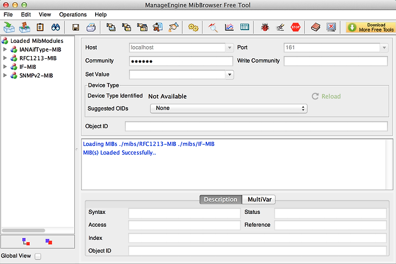Click the 'Not Available' device type text
Image resolution: width=396 pixels, height=264 pixels.
point(167,96)
